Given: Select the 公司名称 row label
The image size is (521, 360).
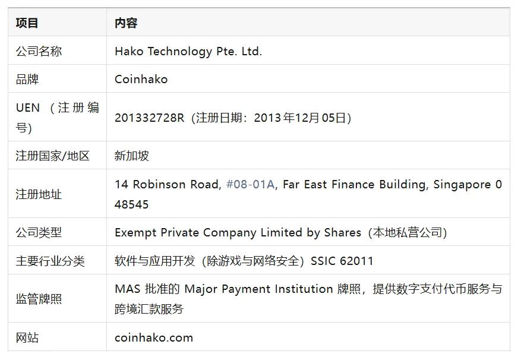Looking at the screenshot, I should point(39,52).
